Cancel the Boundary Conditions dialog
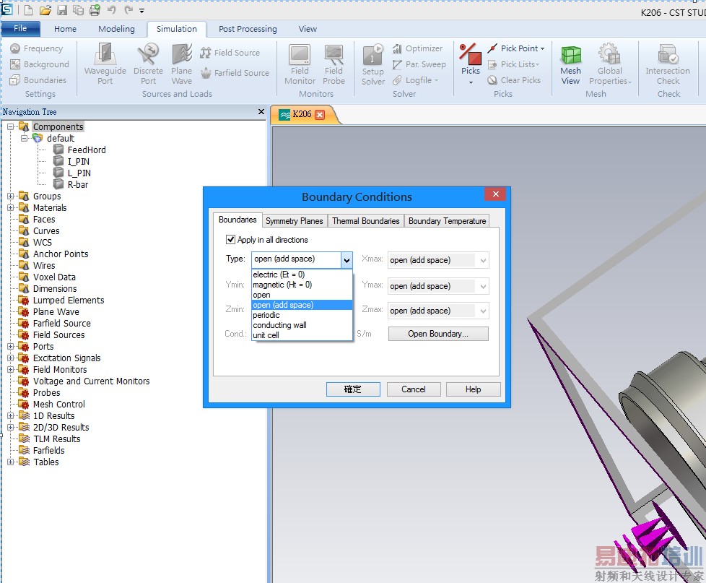This screenshot has width=706, height=583. pyautogui.click(x=414, y=389)
